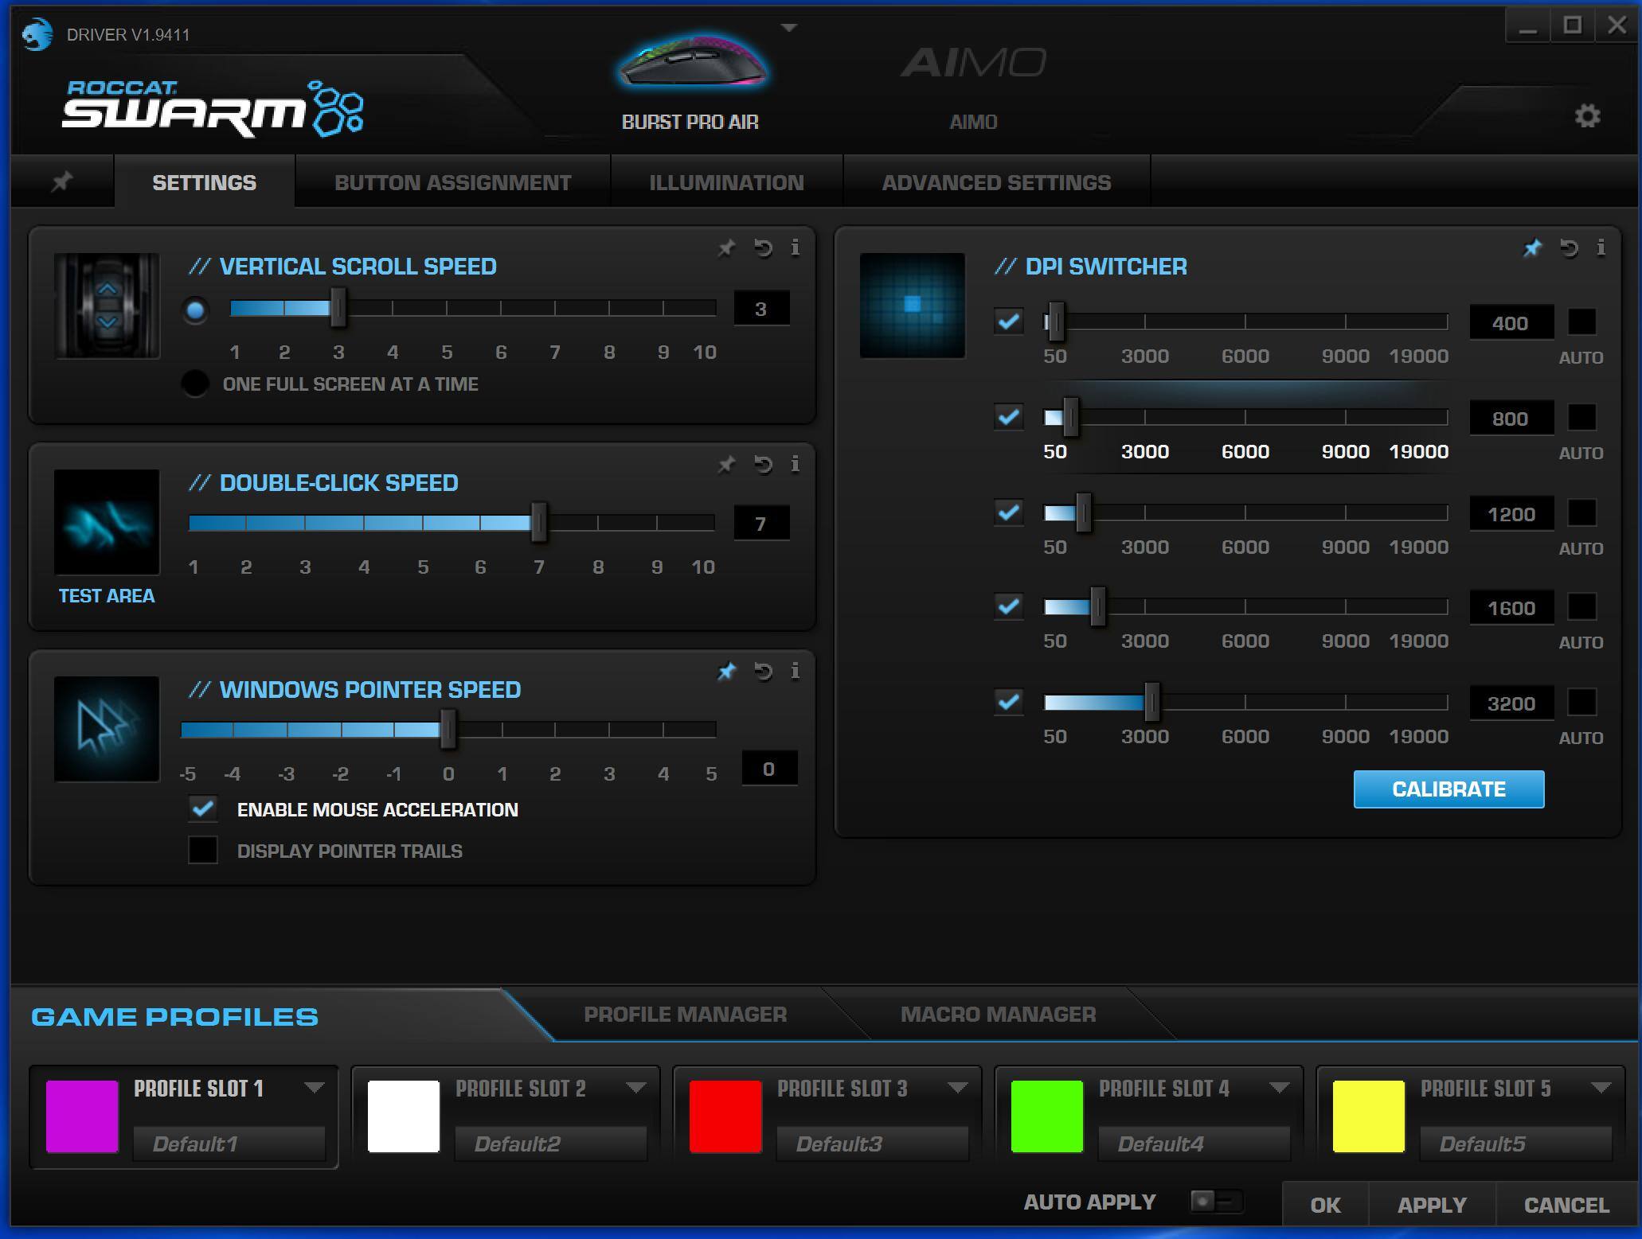Click the Apply button
The image size is (1642, 1239).
coord(1431,1205)
